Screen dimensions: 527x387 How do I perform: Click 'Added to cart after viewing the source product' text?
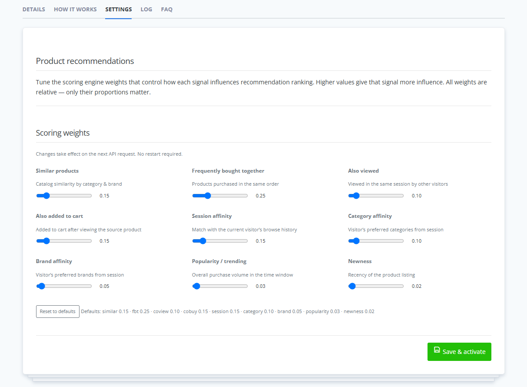[89, 230]
